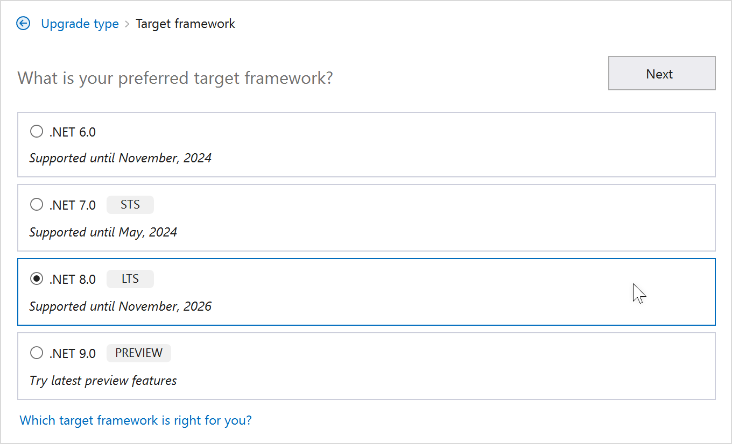The height and width of the screenshot is (444, 732).
Task: Click 'Supported until November, 2024' text
Action: click(121, 158)
